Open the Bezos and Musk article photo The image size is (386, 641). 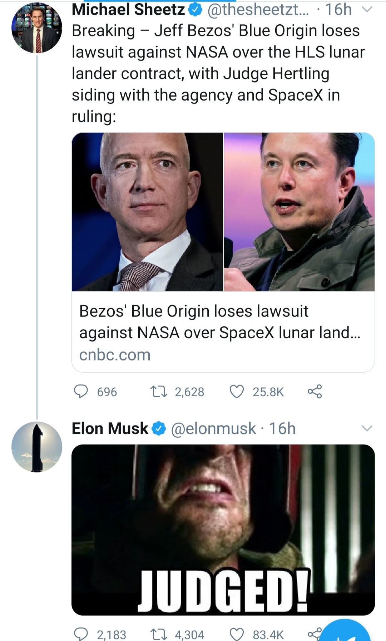pyautogui.click(x=223, y=212)
